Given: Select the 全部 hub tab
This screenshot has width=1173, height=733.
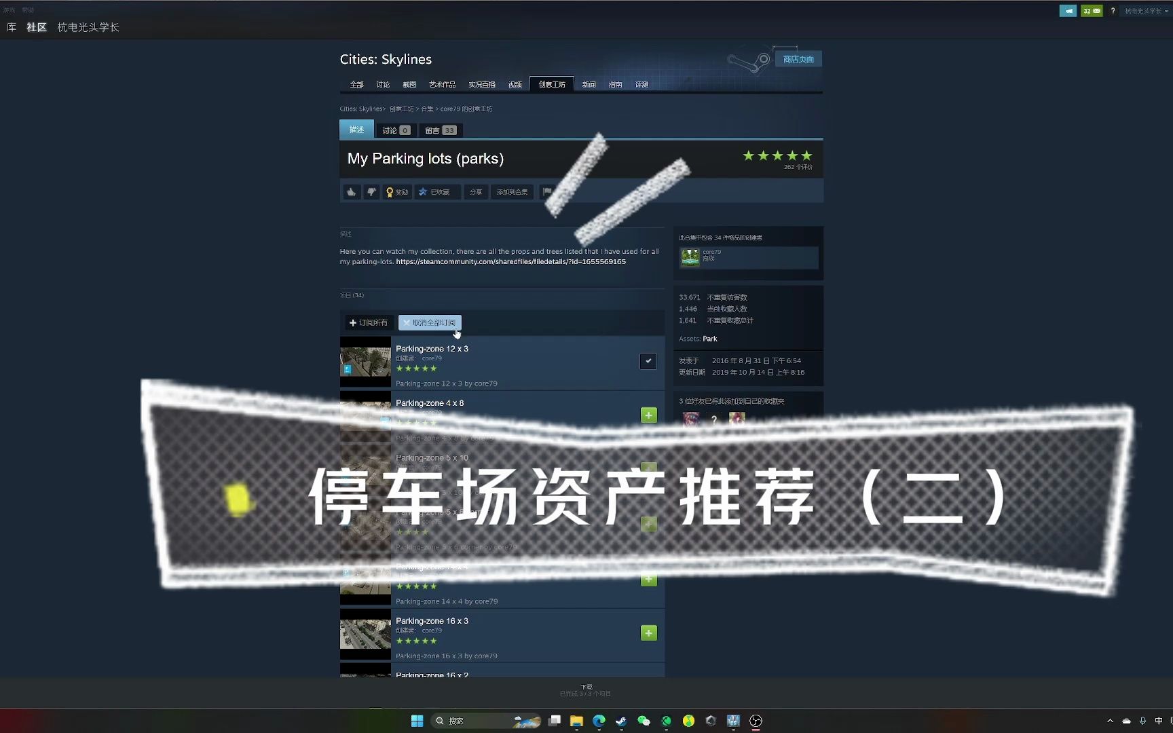Looking at the screenshot, I should pos(356,84).
